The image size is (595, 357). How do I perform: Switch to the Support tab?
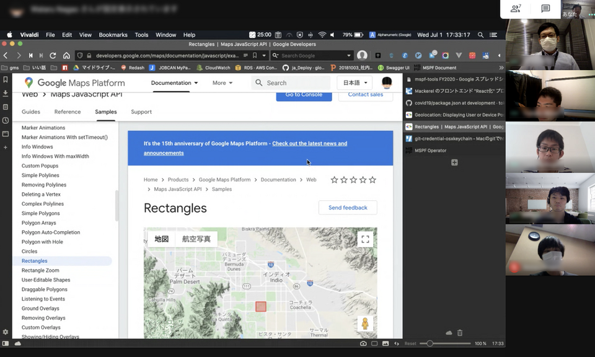click(141, 112)
